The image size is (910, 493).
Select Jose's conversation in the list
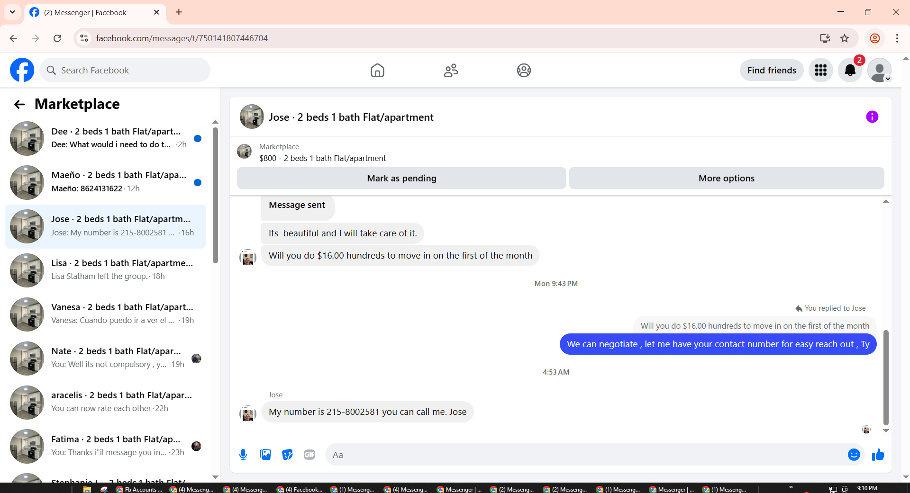pos(105,226)
